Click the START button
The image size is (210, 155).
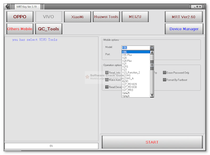(x=152, y=142)
